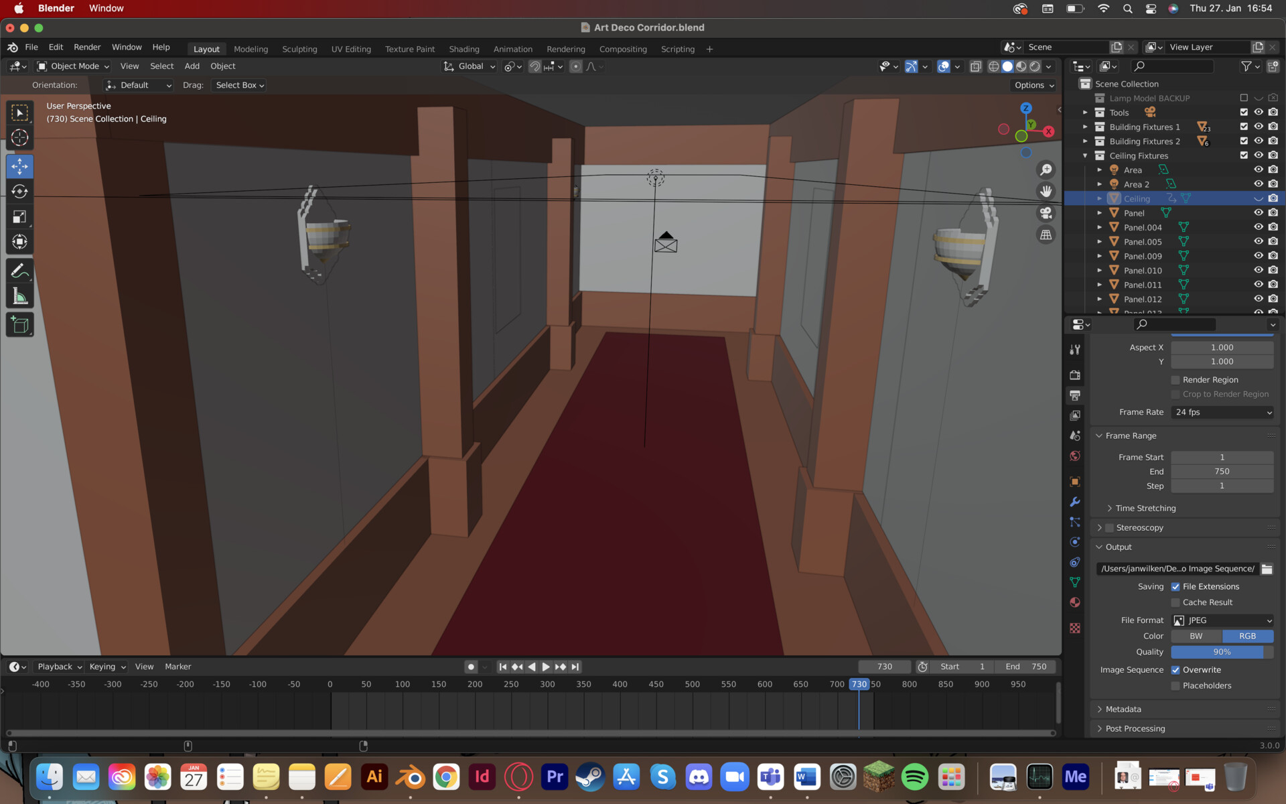Open the Render menu

point(87,47)
